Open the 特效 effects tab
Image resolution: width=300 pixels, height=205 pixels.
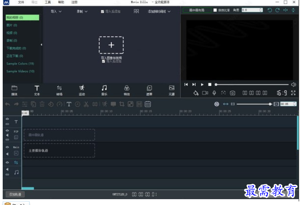pyautogui.click(x=127, y=90)
